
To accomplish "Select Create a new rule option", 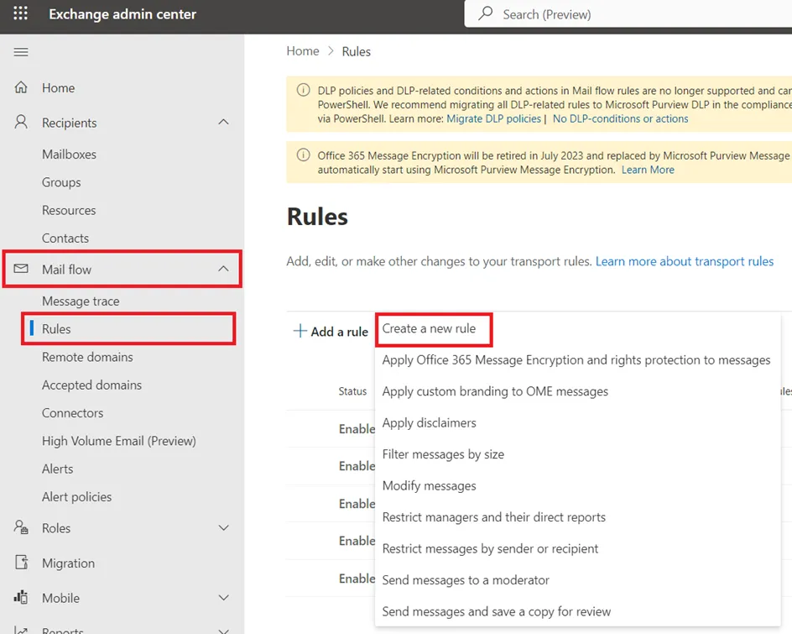I will coord(430,328).
